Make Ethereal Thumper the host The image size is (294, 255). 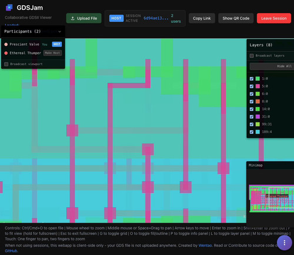(52, 53)
